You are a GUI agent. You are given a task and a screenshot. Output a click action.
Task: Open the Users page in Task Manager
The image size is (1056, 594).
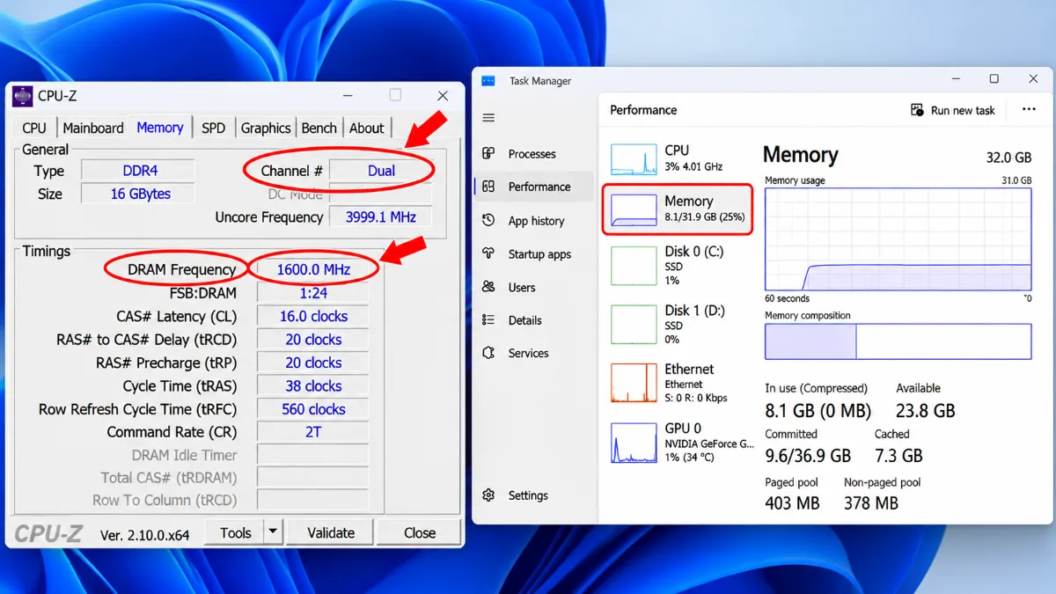536,288
